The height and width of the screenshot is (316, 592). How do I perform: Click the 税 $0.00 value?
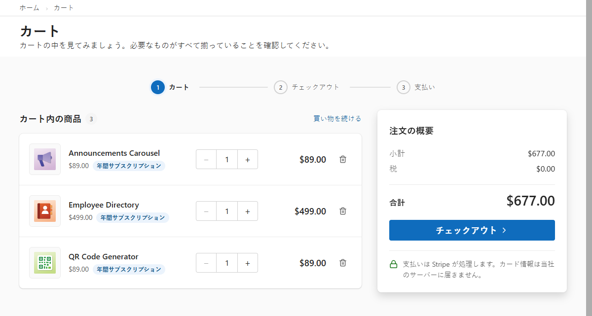pyautogui.click(x=546, y=169)
